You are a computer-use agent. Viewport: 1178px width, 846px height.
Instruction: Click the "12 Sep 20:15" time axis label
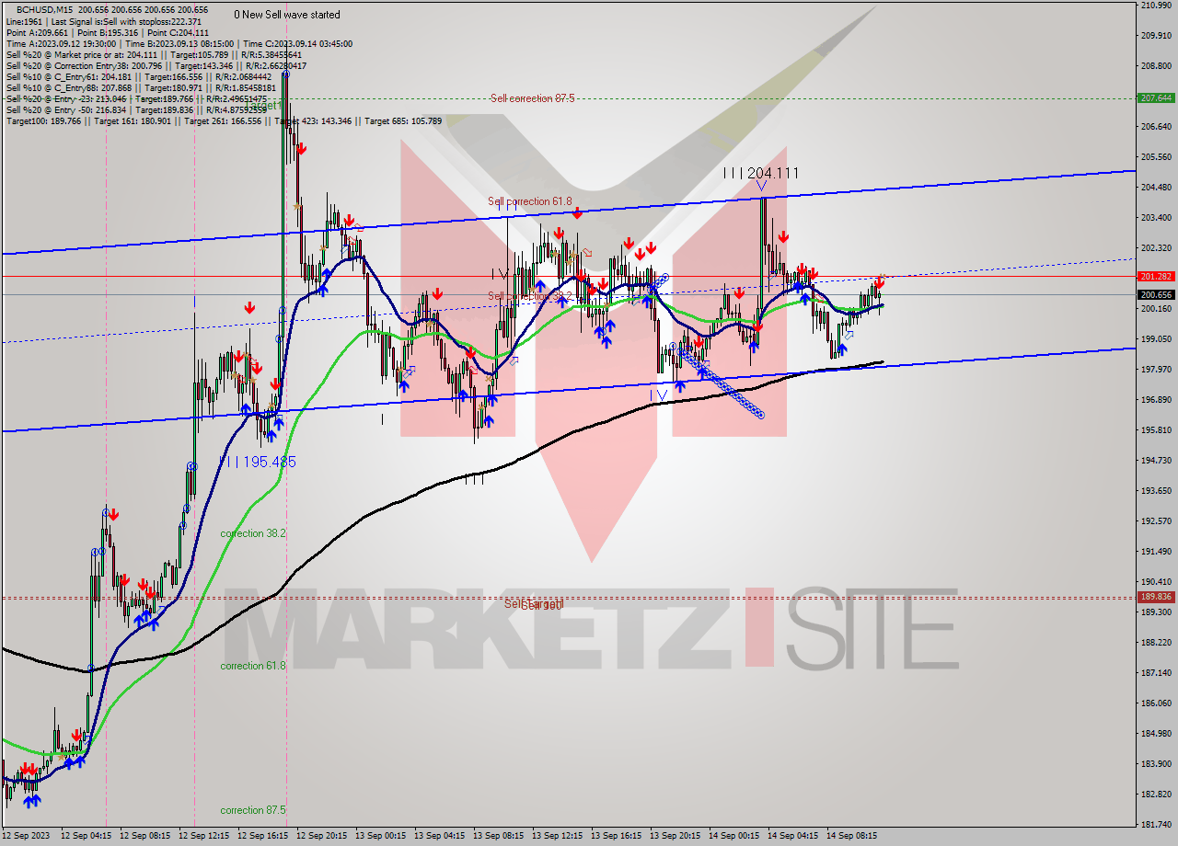coord(321,836)
